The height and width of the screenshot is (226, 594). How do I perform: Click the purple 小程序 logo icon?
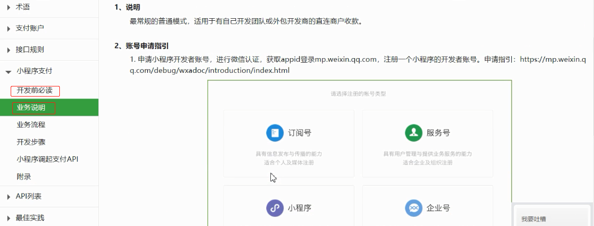pyautogui.click(x=275, y=208)
